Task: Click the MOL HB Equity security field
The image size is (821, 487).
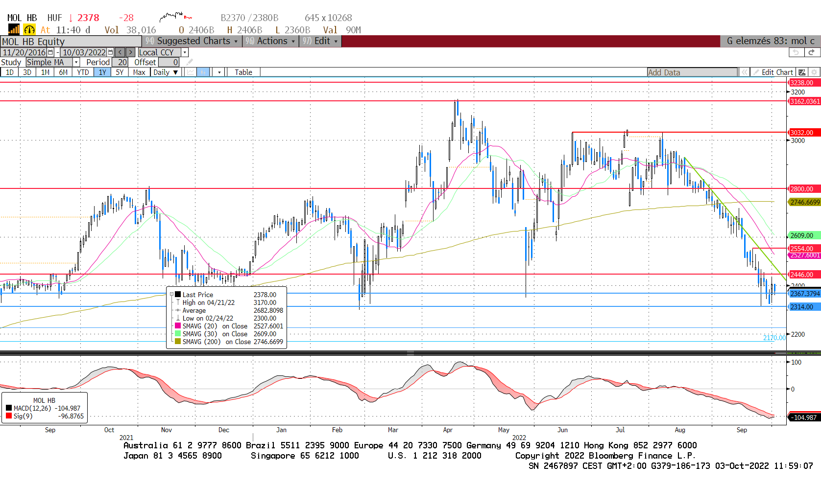Action: 71,41
